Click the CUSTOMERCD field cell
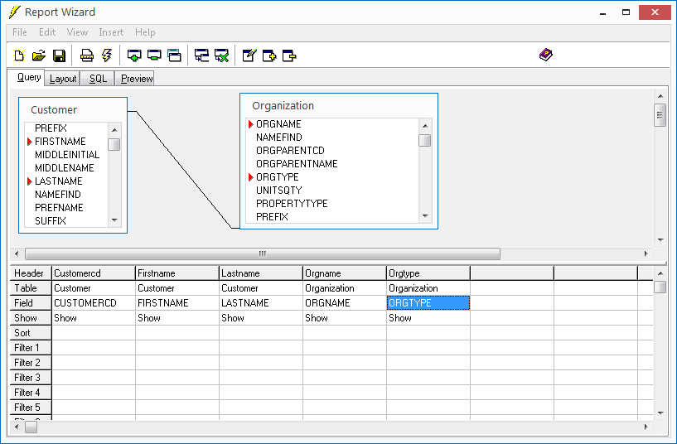Screen dimensions: 677x444 point(94,303)
